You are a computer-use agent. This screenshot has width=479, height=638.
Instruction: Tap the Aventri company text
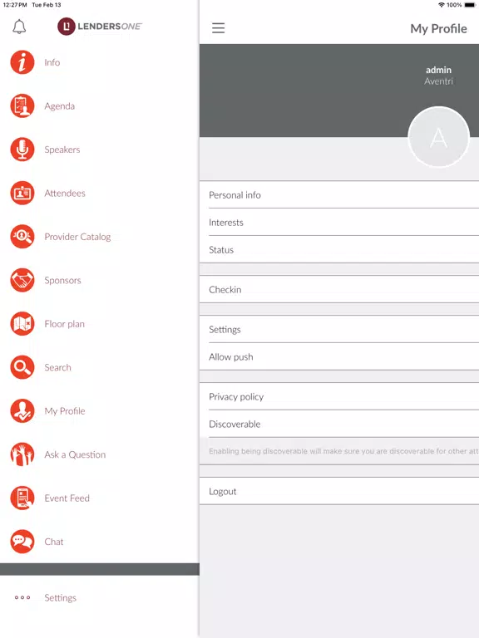coord(438,81)
